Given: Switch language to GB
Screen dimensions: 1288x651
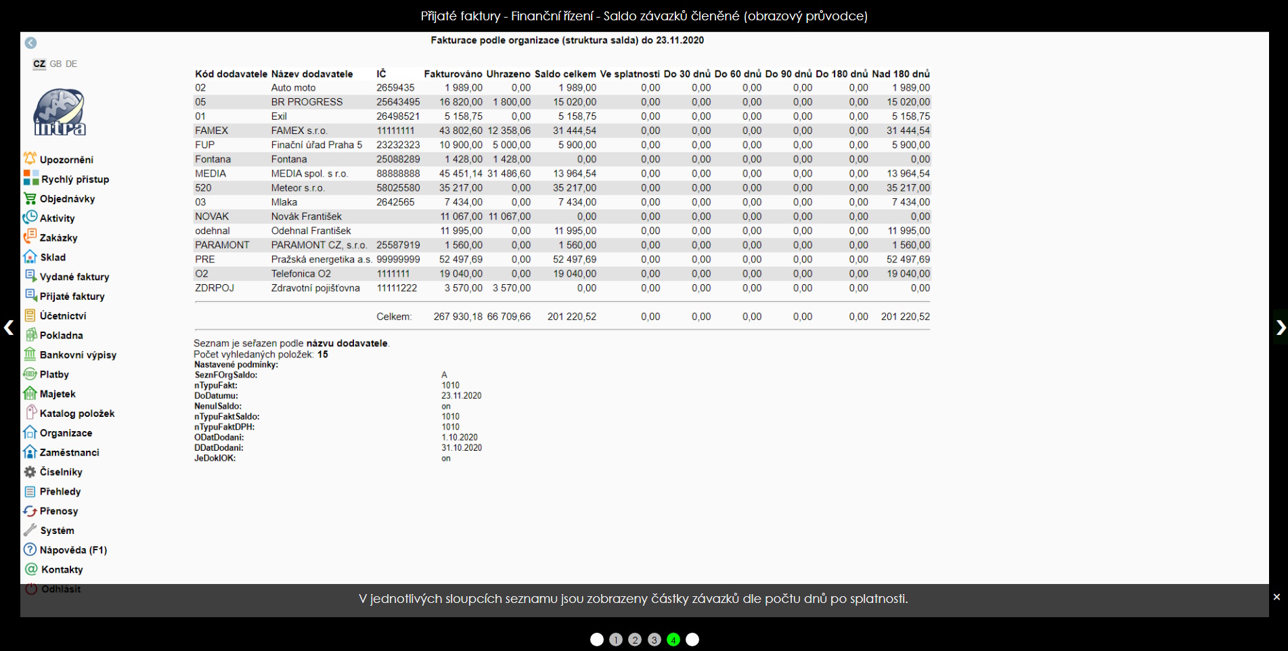Looking at the screenshot, I should pos(55,64).
